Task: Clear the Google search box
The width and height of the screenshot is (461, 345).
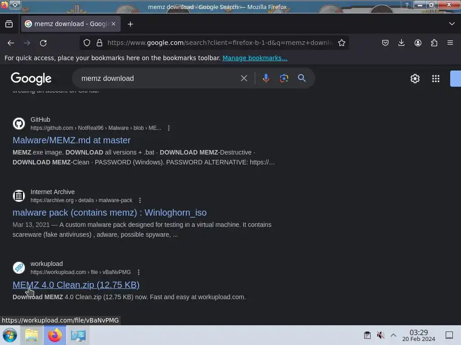Action: tap(244, 78)
